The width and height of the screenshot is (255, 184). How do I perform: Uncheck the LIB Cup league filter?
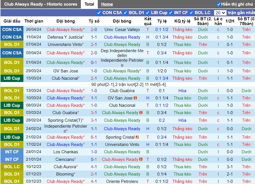click(x=147, y=13)
